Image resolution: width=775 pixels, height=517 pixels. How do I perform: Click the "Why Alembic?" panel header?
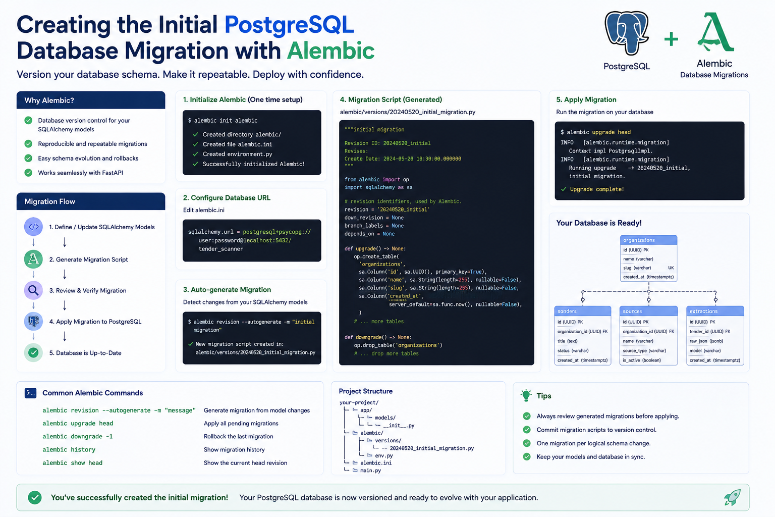91,100
